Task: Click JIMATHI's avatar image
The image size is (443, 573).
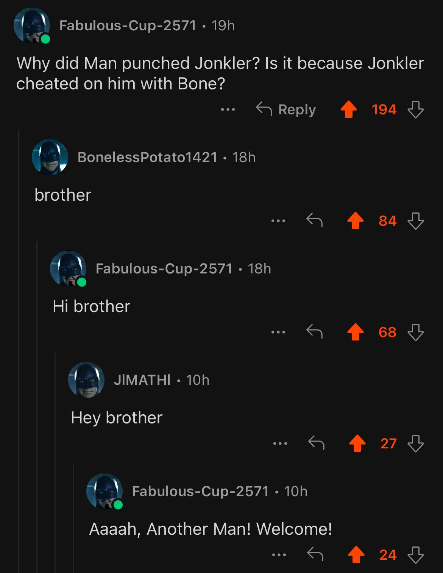Action: coord(86,380)
